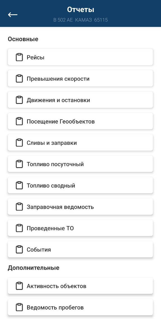Image resolution: width=161 pixels, height=319 pixels.
Task: Open the События report entry
Action: pos(80,250)
